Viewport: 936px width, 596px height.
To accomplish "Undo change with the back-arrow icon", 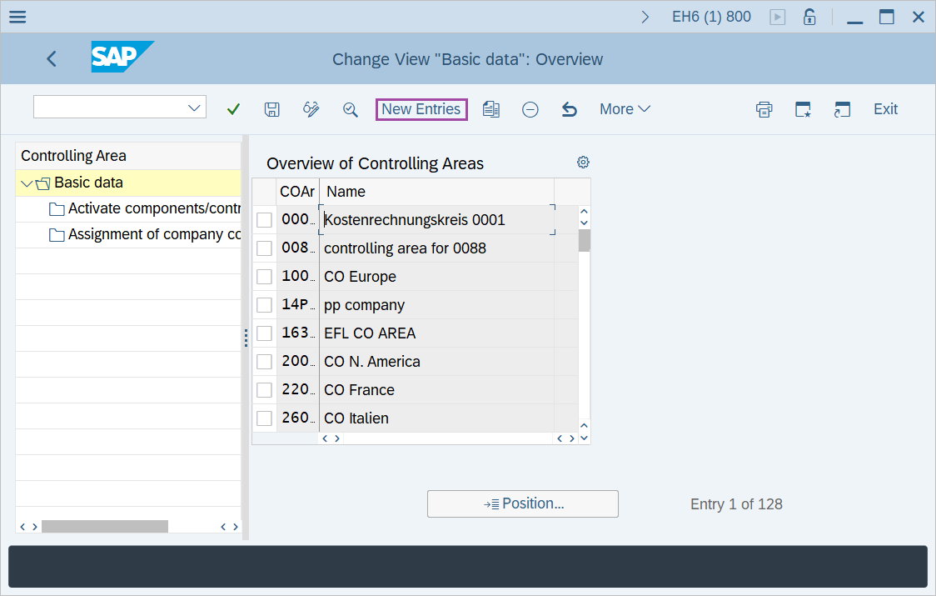I will click(570, 109).
